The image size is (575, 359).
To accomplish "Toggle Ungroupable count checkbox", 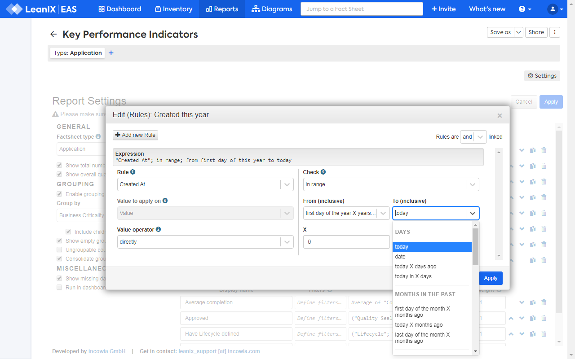I will point(59,250).
